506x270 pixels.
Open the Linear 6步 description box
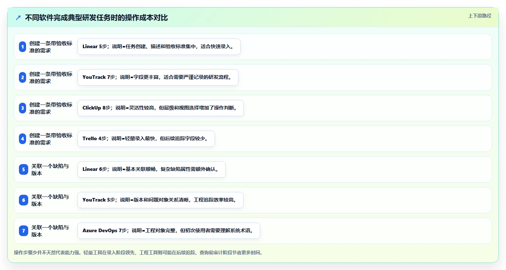(x=151, y=169)
